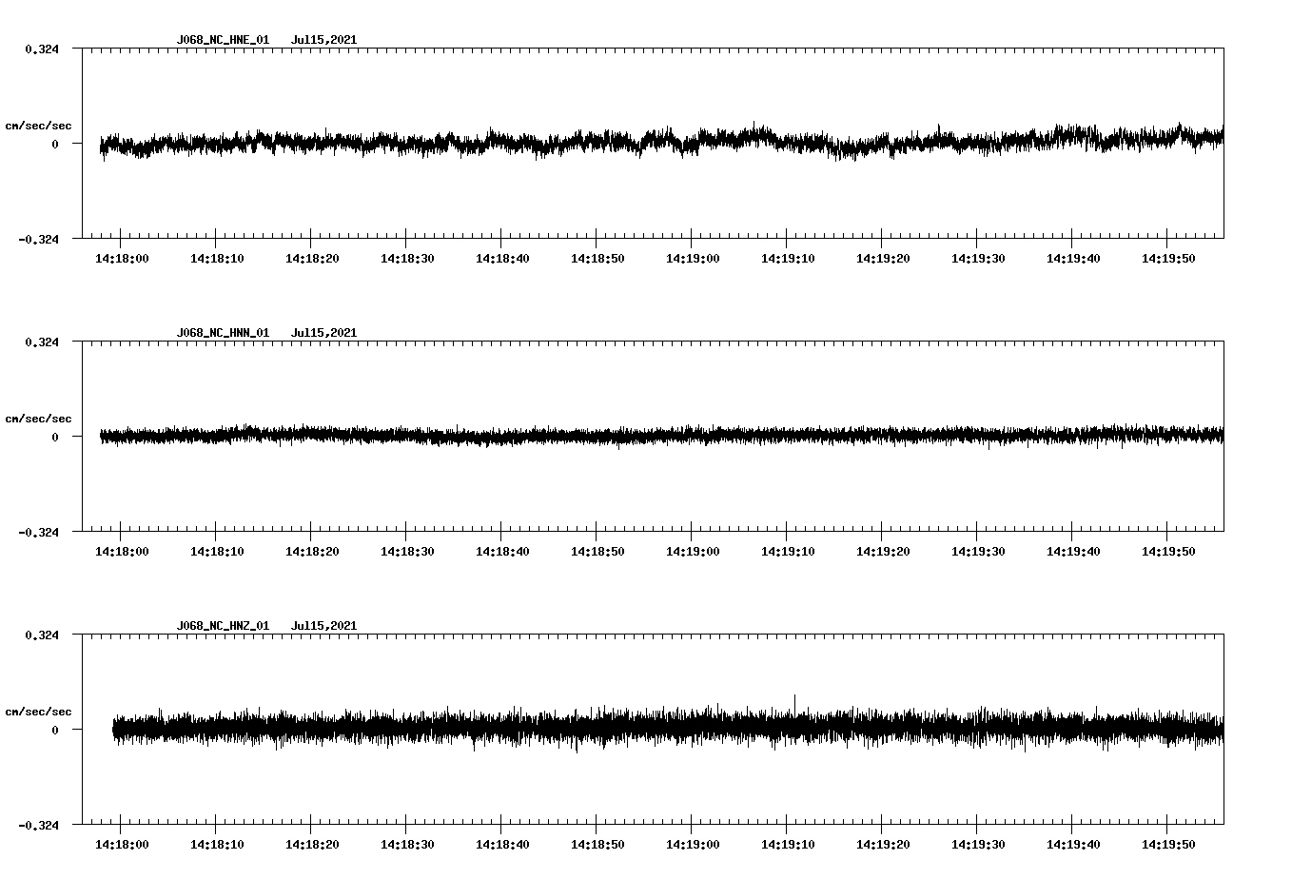
Task: Click the Jul15,2021 date on HNZ plot
Action: coord(323,626)
